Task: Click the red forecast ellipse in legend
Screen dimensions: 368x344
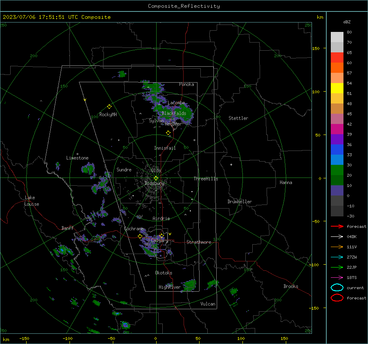Action: [337, 298]
